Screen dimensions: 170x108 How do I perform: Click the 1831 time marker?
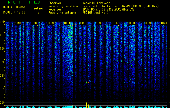(18, 23)
